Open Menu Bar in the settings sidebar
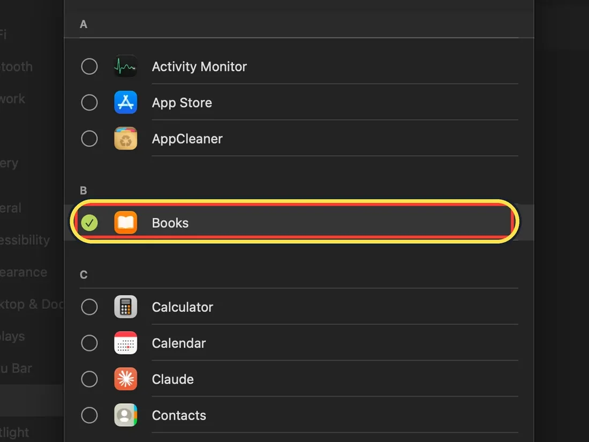 pyautogui.click(x=16, y=369)
